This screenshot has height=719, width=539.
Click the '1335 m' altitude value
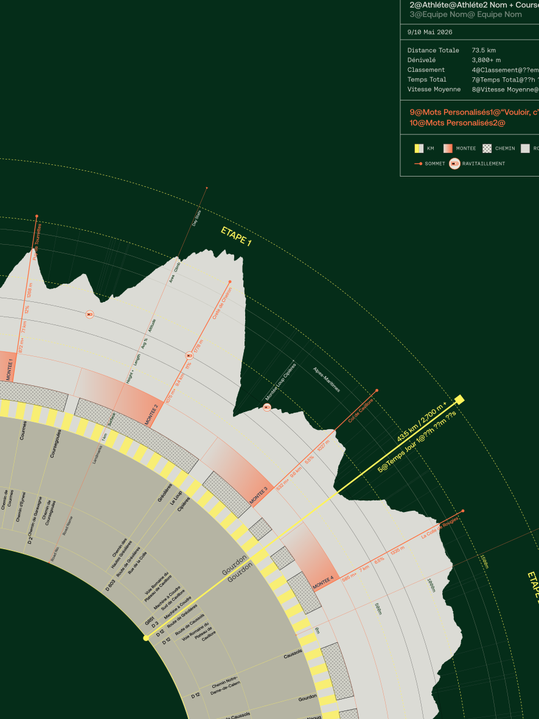(397, 551)
